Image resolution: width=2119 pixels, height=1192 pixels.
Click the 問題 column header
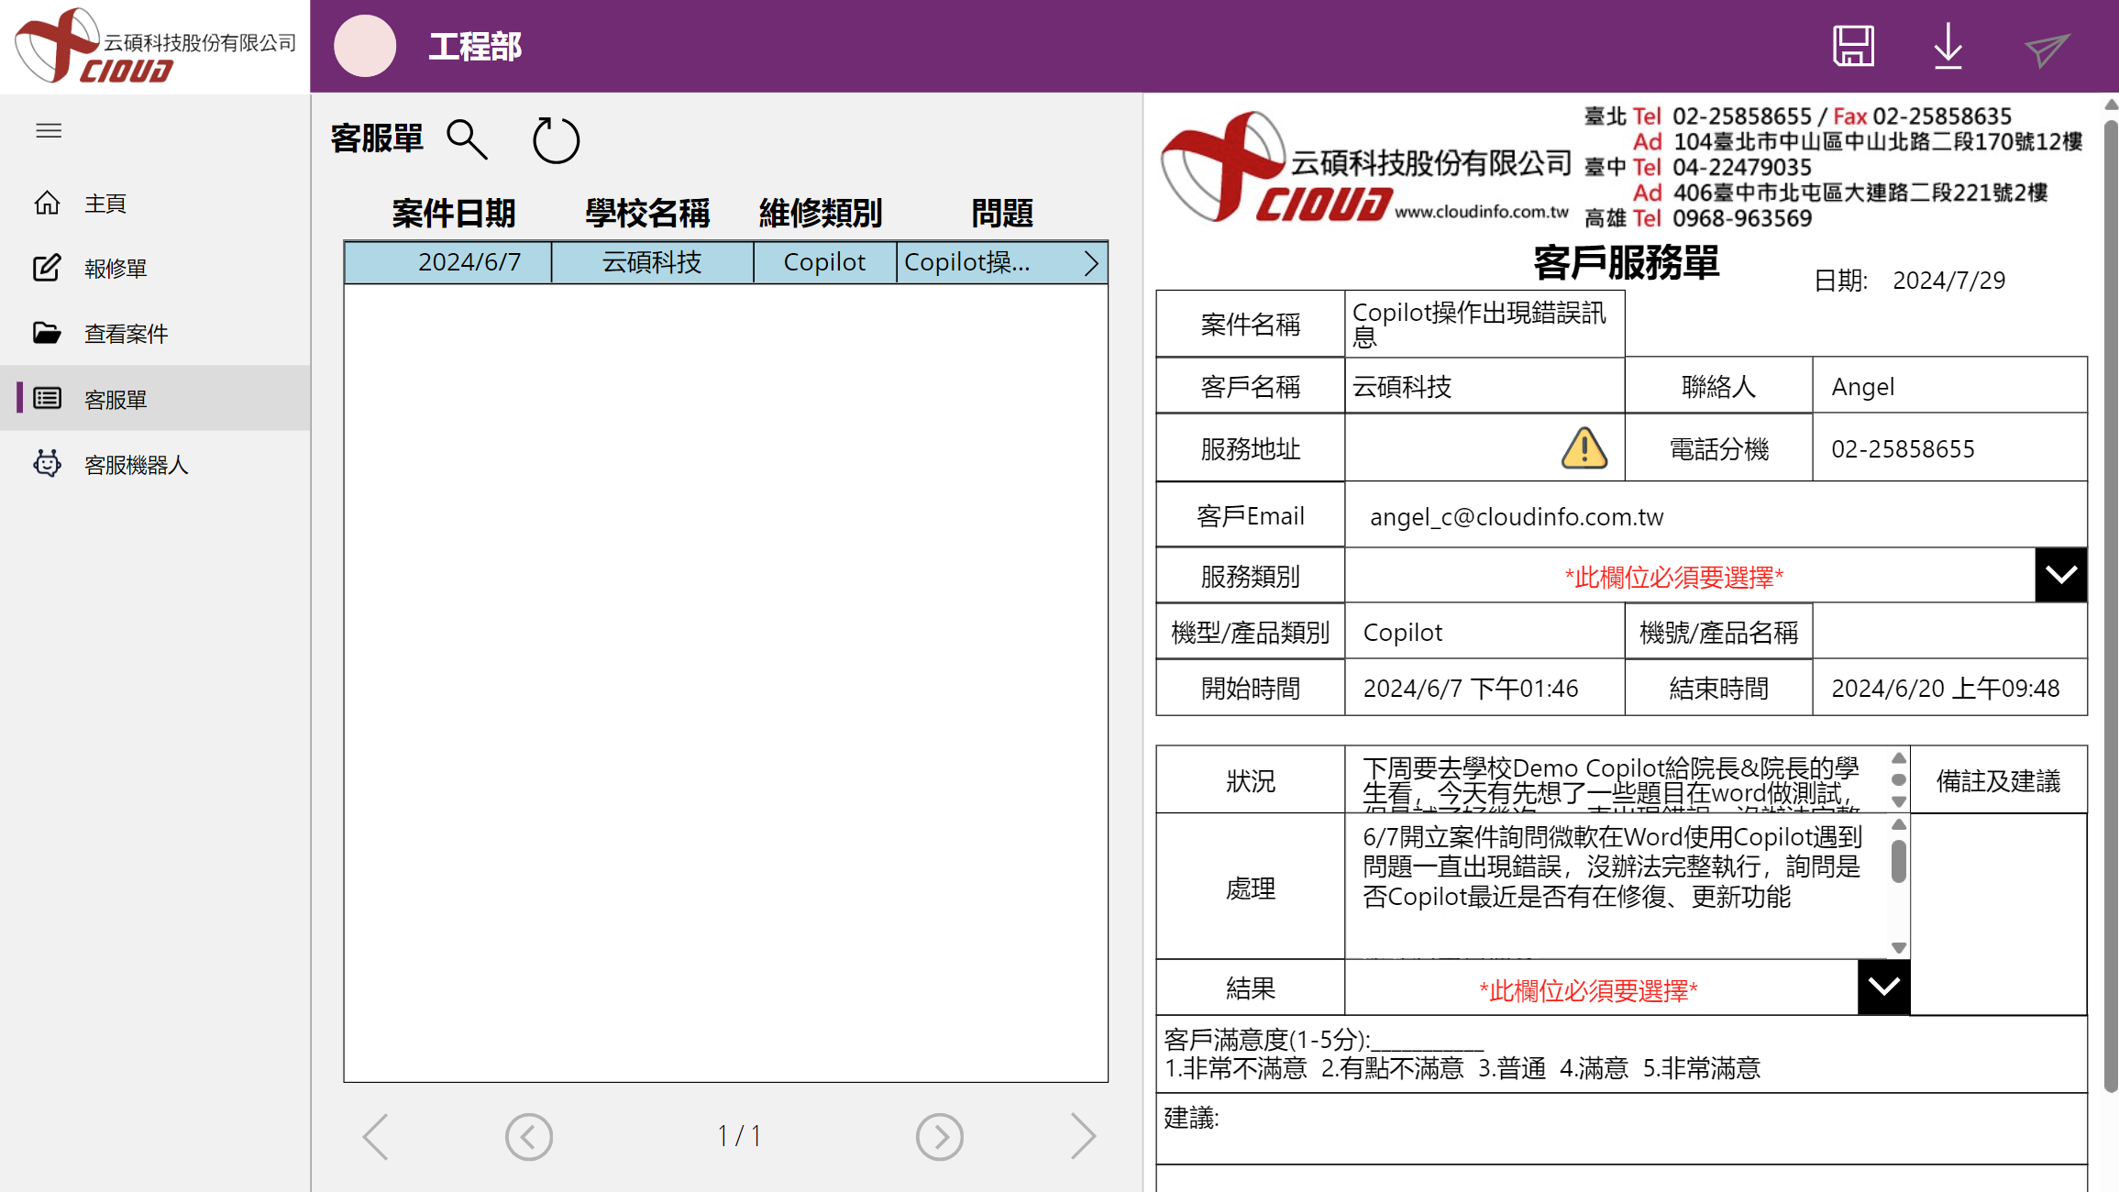1002,213
